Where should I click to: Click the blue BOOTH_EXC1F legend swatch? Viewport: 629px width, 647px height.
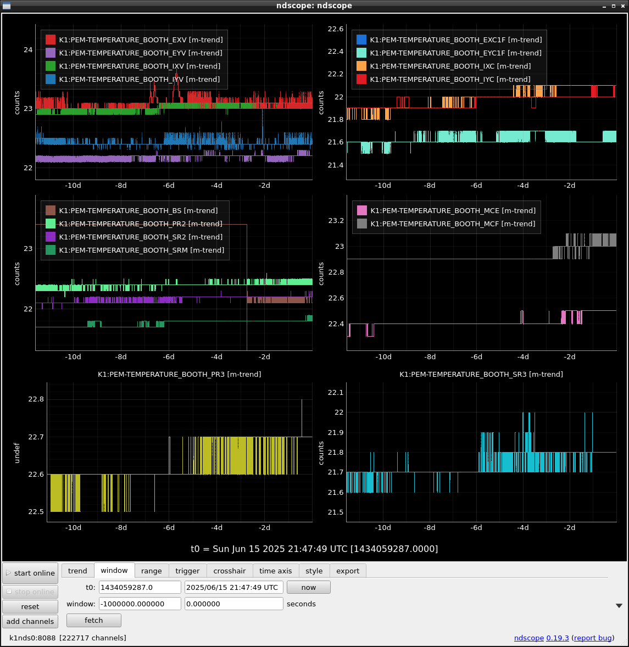click(x=361, y=40)
